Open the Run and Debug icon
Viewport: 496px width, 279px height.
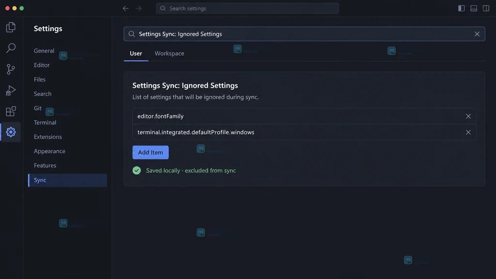point(11,90)
